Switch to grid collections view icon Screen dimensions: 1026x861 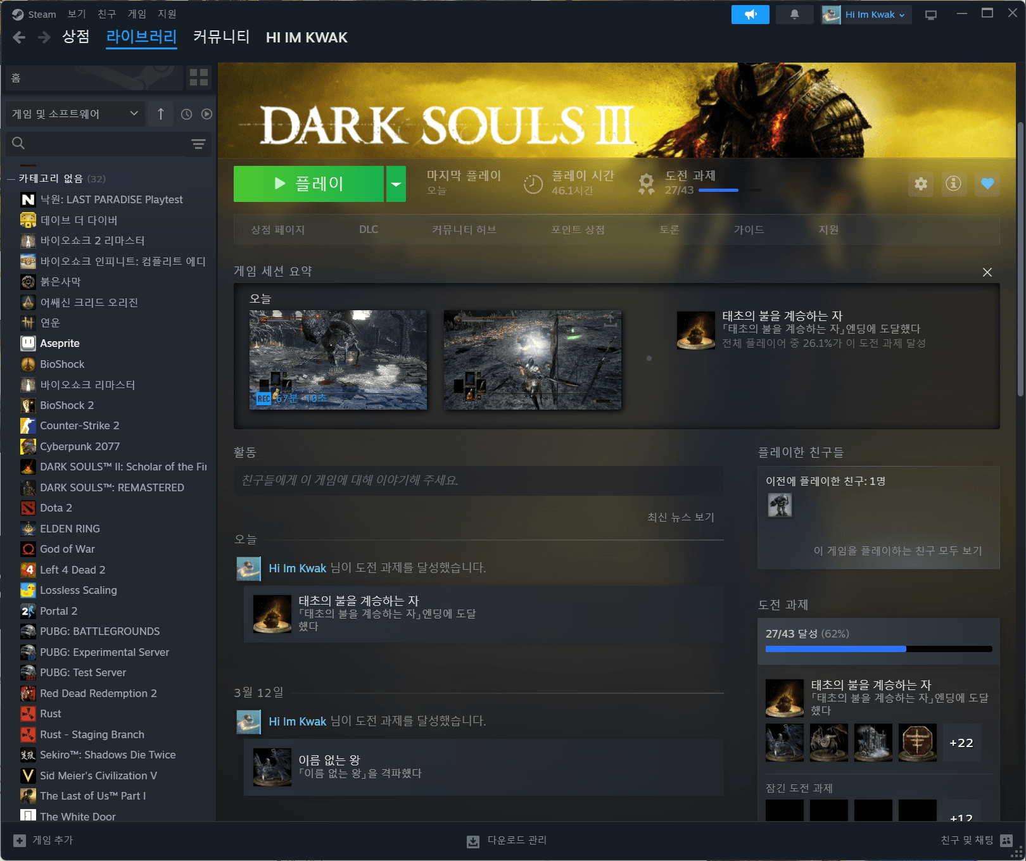199,78
